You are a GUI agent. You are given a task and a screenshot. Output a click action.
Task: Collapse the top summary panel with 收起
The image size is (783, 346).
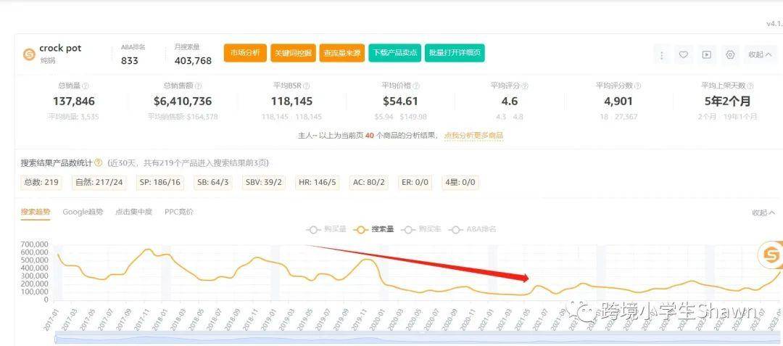(x=760, y=54)
